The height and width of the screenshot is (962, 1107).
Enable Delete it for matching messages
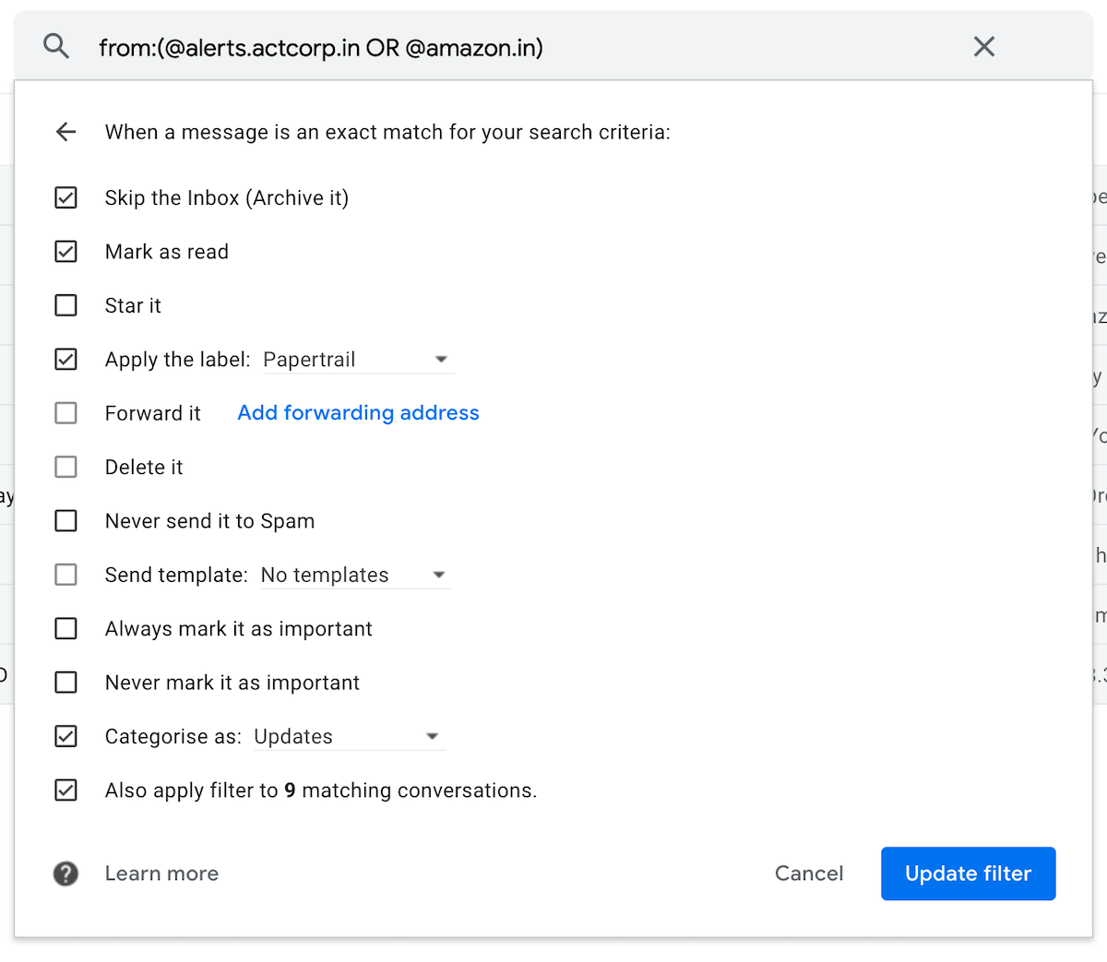(65, 467)
